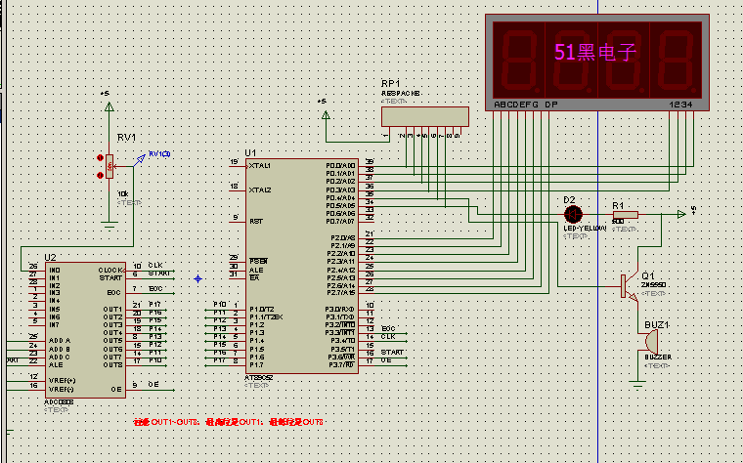Click the 'LED-YELLOW' part label

coord(585,229)
